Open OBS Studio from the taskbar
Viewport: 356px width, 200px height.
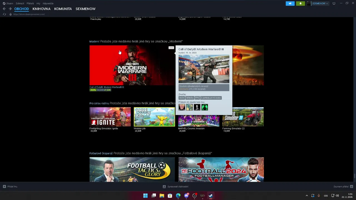[x=195, y=196]
